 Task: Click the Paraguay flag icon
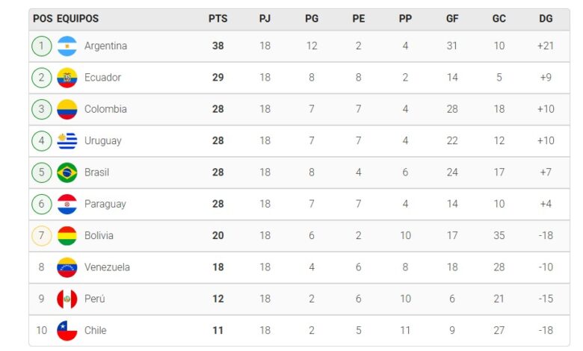click(x=67, y=204)
